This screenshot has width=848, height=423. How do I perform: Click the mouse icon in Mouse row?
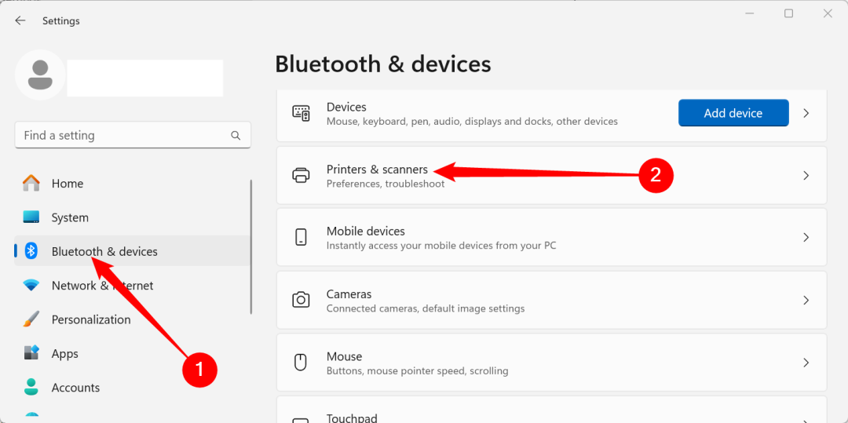click(x=301, y=362)
